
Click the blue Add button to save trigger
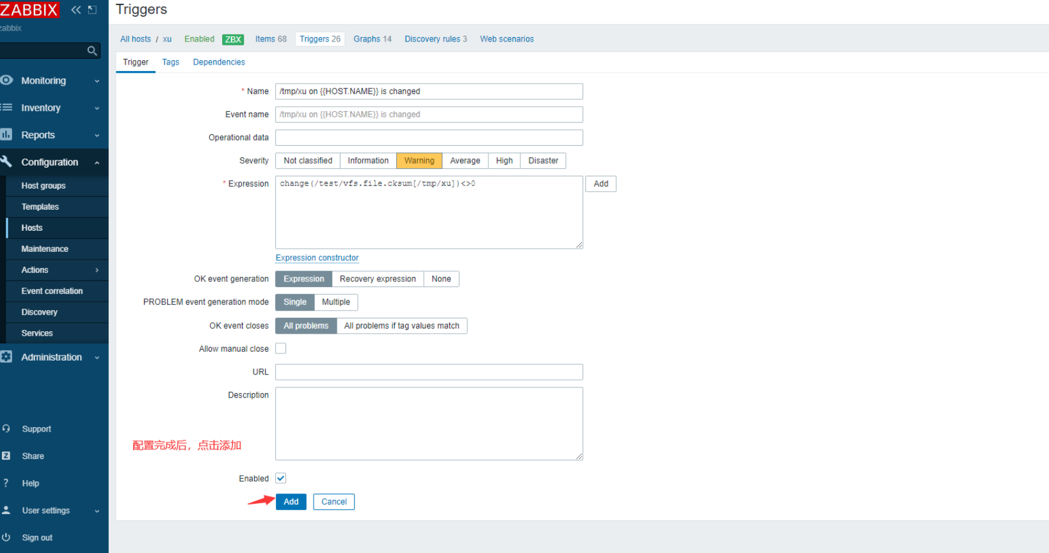[291, 502]
